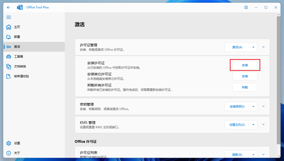
Task: Click the 设置主机(S) button
Action: coord(237,125)
